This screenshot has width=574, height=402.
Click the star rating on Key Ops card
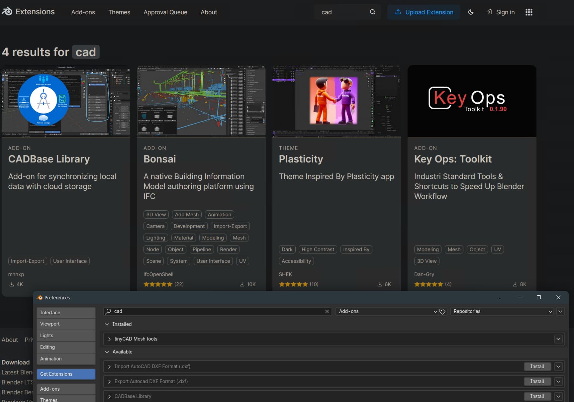tap(429, 284)
